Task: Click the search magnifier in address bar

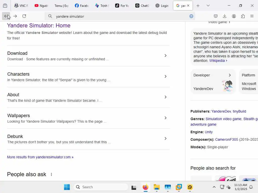Action: point(50,16)
